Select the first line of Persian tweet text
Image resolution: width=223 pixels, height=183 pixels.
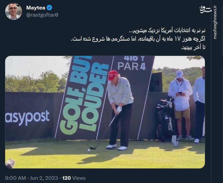point(167,31)
